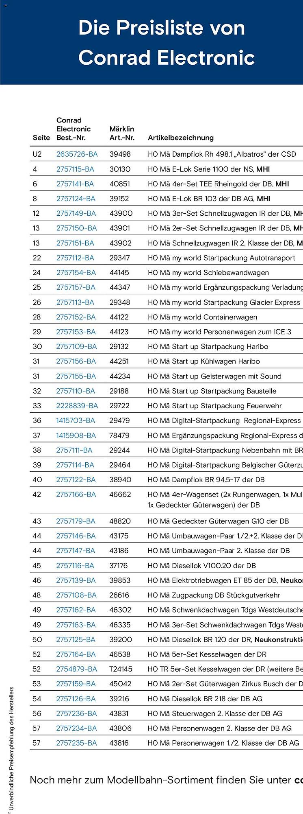Select Märklin article number 39498
303x814 pixels.
tap(120, 154)
